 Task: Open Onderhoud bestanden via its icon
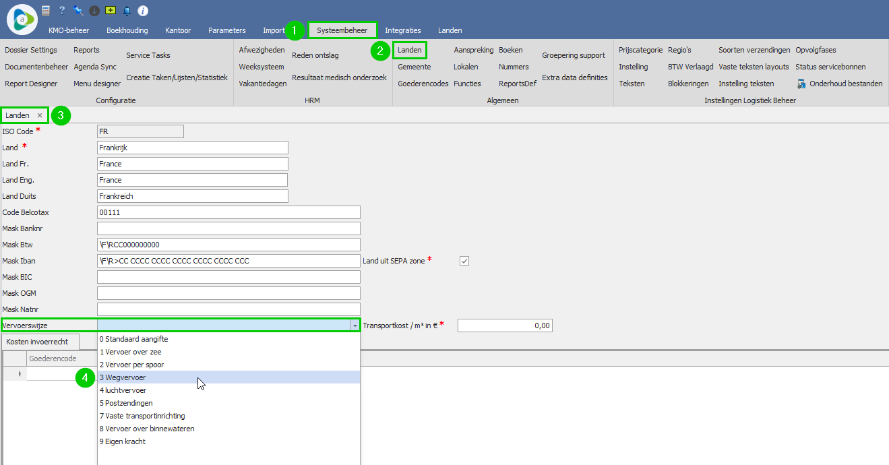[802, 84]
